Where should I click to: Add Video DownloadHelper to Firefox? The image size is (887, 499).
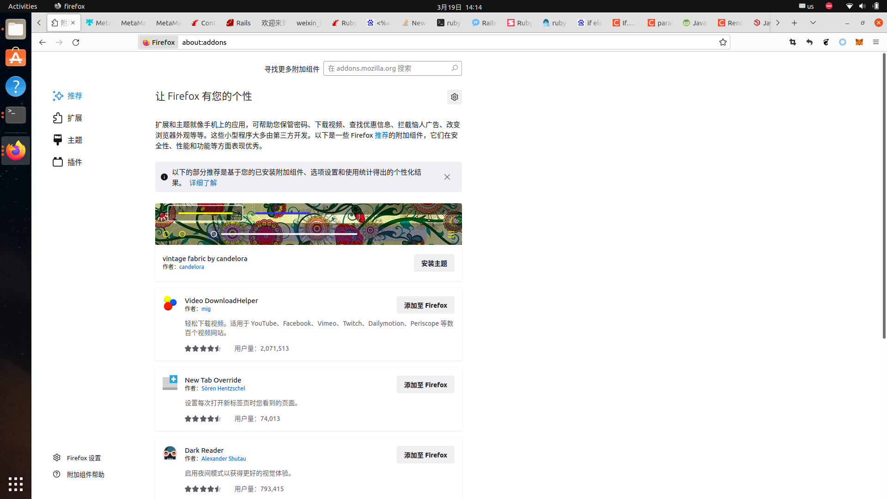(425, 305)
